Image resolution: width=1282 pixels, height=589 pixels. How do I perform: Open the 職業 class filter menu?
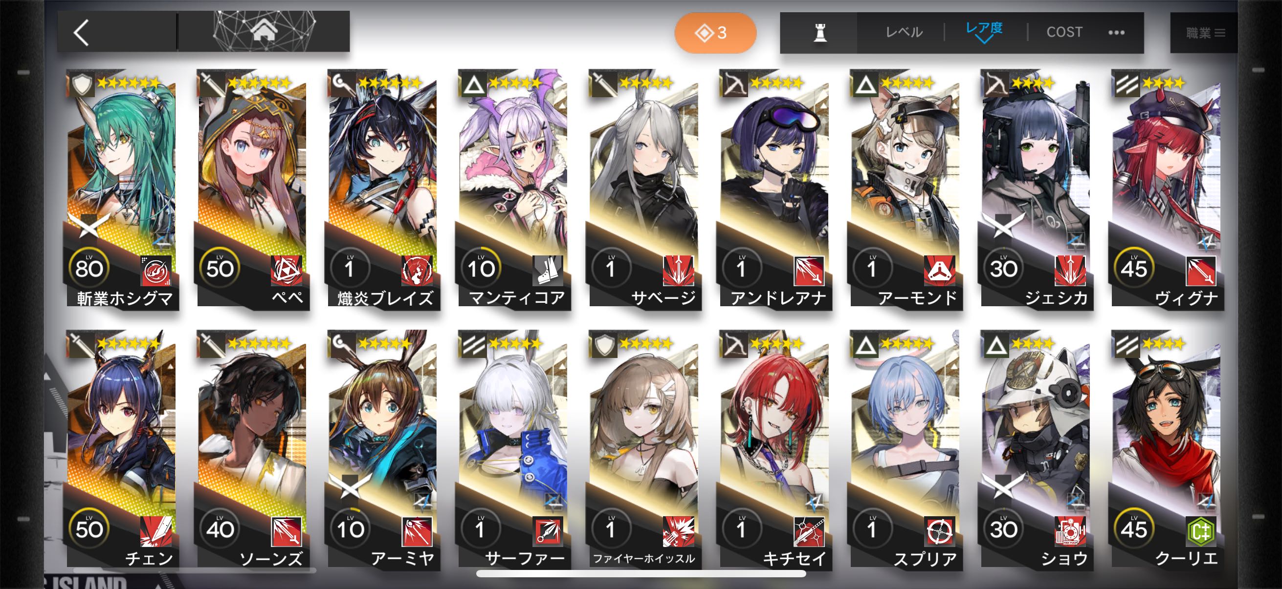(1204, 33)
